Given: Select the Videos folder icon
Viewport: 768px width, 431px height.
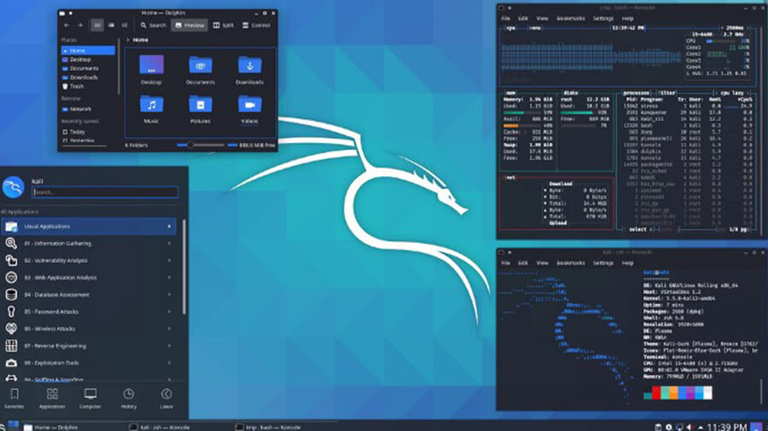Looking at the screenshot, I should pyautogui.click(x=250, y=104).
